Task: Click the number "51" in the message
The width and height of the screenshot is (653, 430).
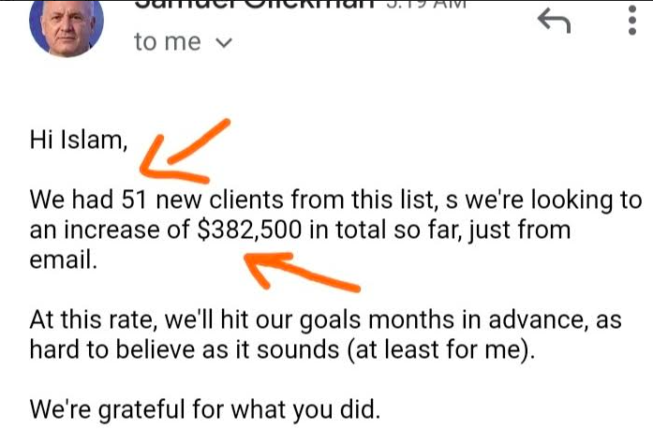Action: pos(134,200)
